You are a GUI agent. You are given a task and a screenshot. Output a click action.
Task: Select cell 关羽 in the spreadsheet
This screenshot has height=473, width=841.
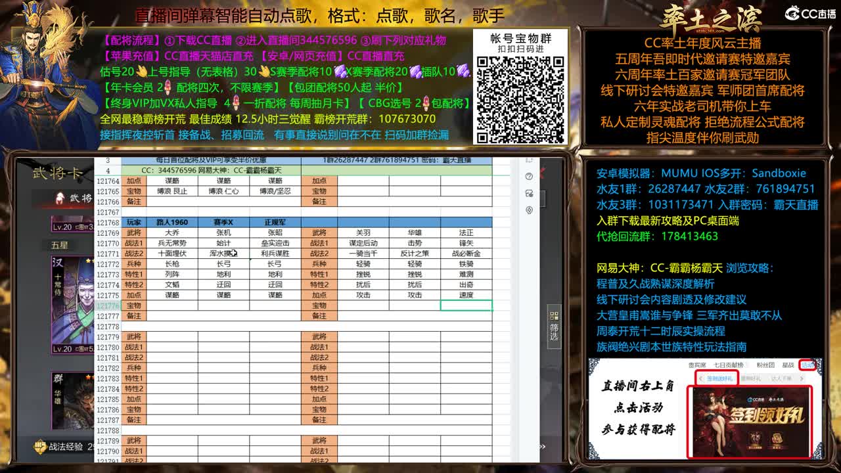point(363,233)
